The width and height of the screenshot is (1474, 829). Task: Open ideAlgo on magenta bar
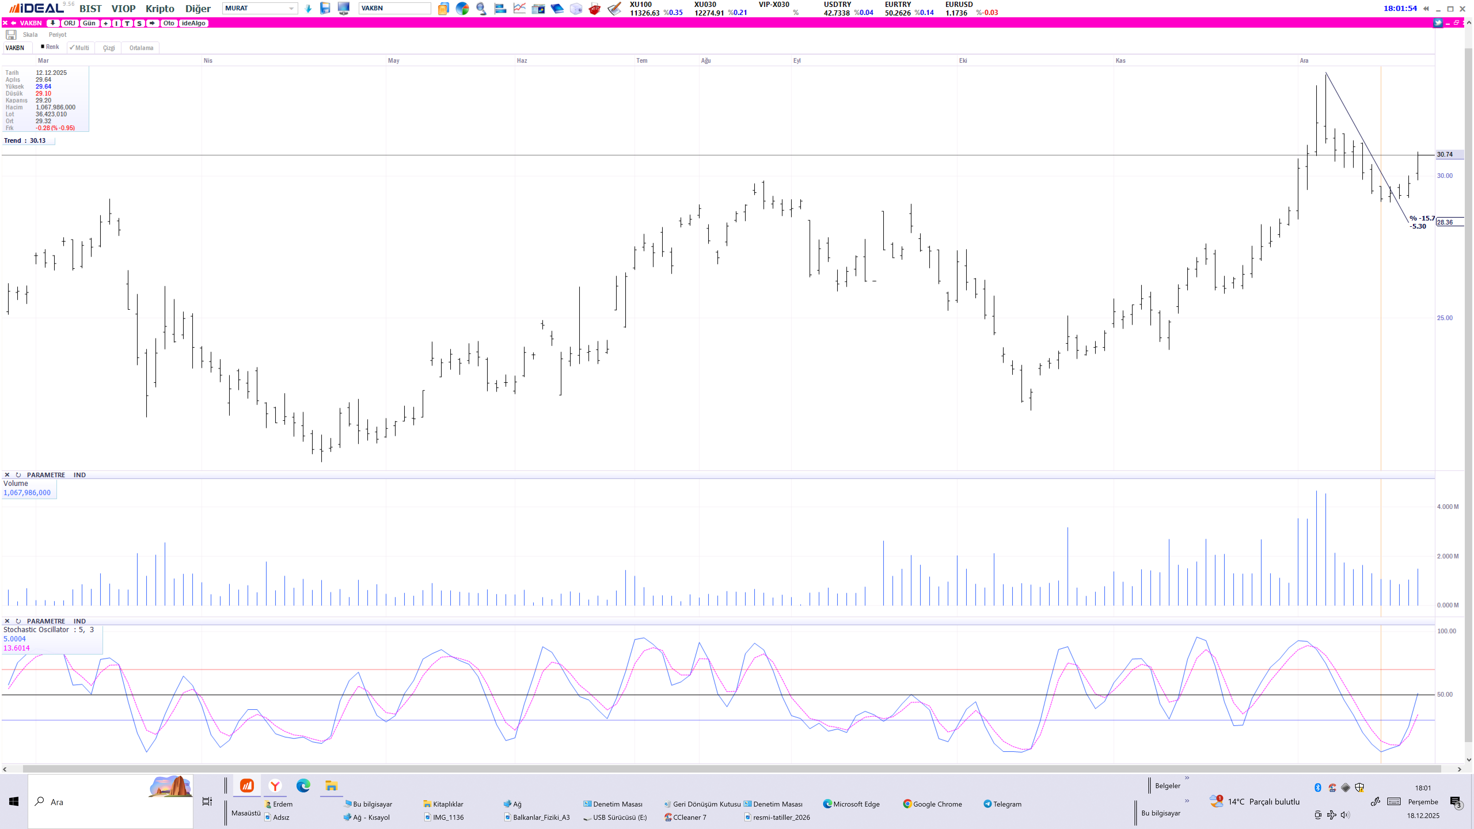pos(193,23)
